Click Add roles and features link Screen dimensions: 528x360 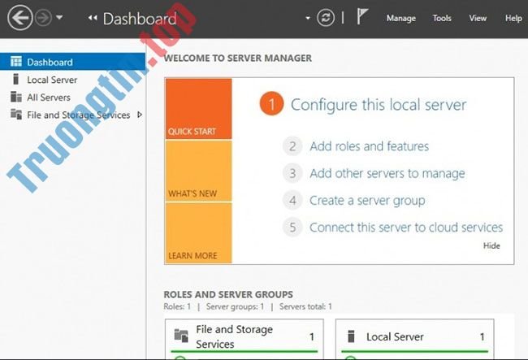click(369, 146)
